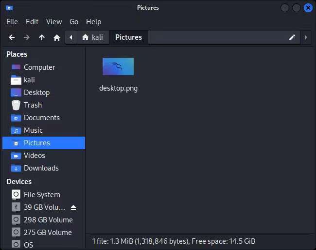Viewport: 316px width, 250px height.
Task: Eject the 39 GB Volume
Action: point(73,207)
